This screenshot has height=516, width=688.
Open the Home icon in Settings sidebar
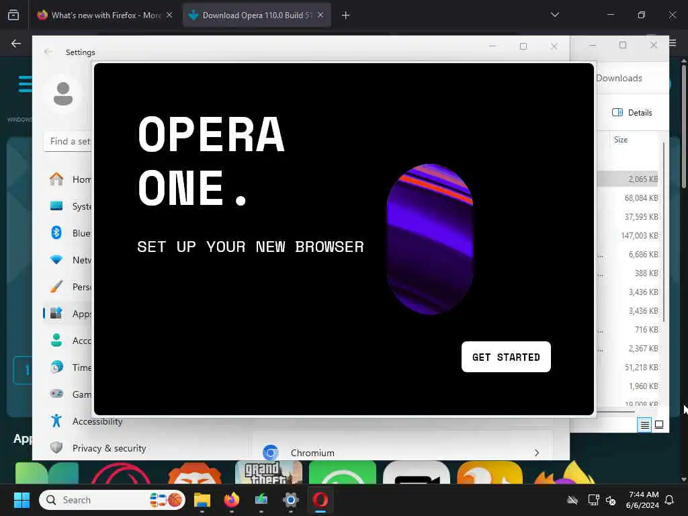tap(56, 179)
